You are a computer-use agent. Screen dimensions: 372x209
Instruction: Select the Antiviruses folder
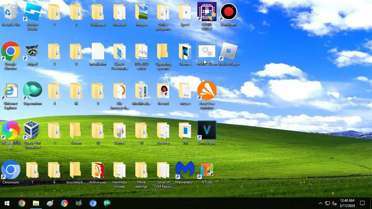coord(98,173)
